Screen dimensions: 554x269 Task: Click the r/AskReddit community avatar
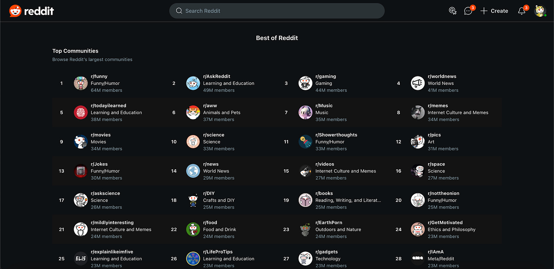[x=193, y=83]
